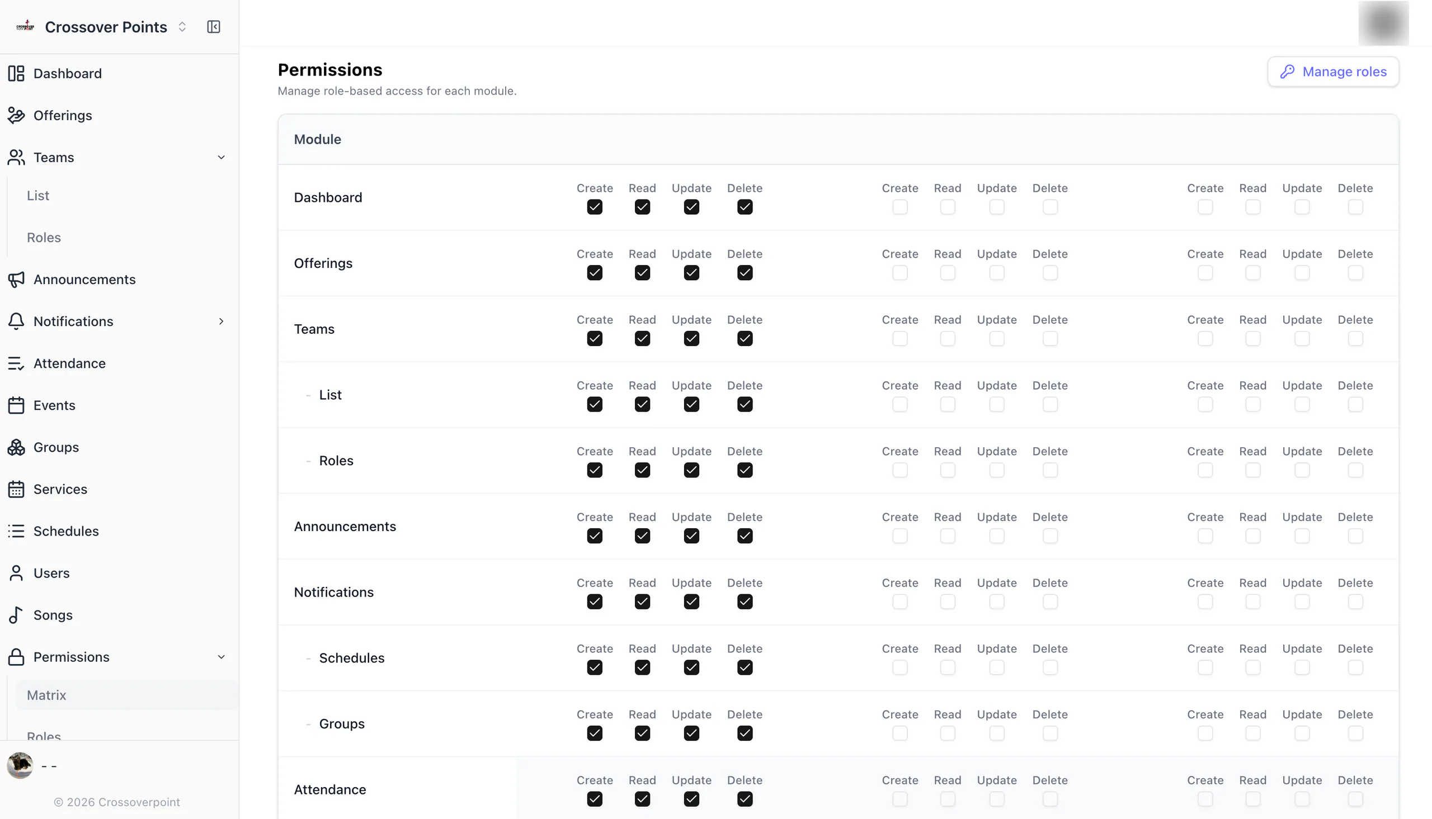The width and height of the screenshot is (1432, 819).
Task: Expand the Notifications submenu chevron
Action: [221, 321]
